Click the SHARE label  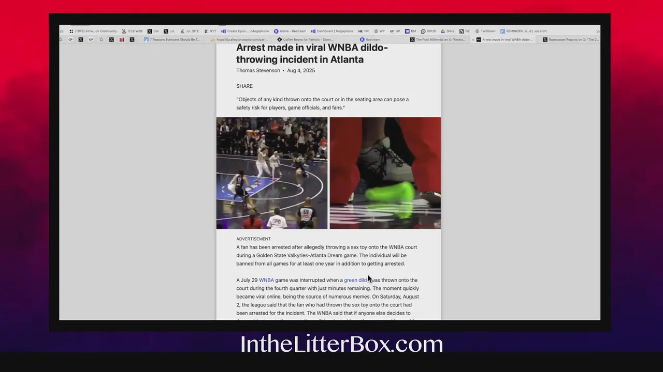coord(244,86)
